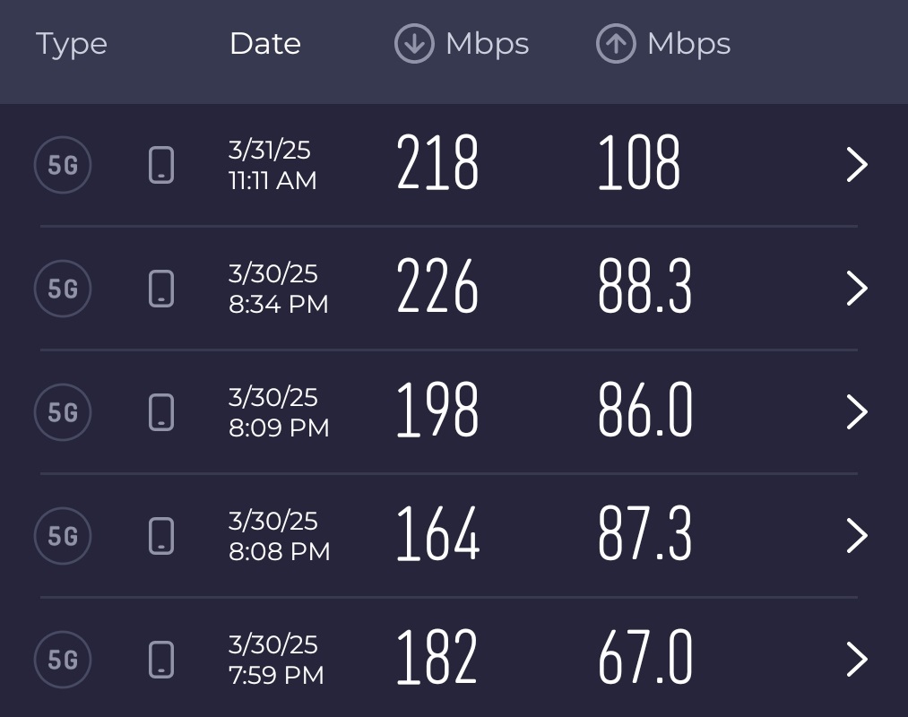Open details chevron for 198 Mbps result

click(x=857, y=412)
